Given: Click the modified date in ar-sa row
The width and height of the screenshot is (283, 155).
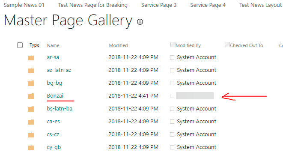Looking at the screenshot, I should 134,57.
